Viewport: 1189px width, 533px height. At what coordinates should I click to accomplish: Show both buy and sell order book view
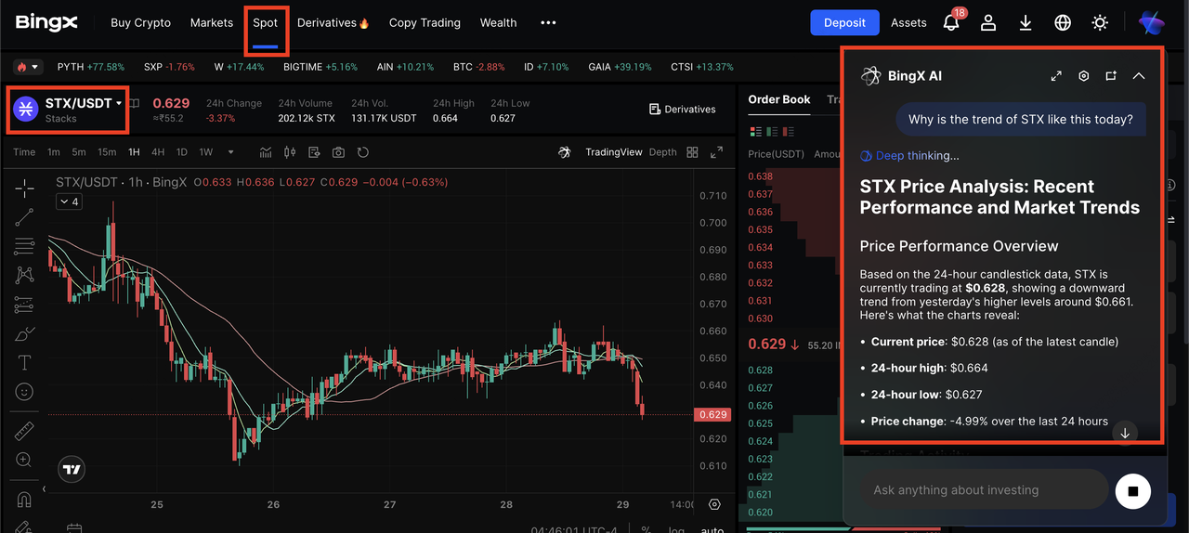[754, 131]
